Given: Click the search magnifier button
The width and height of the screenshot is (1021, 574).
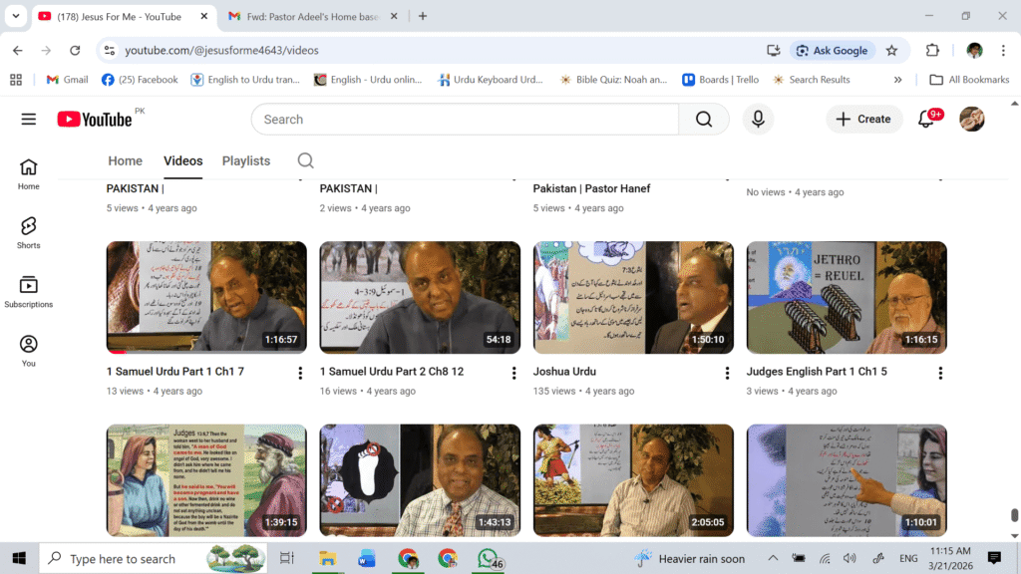Looking at the screenshot, I should point(704,120).
